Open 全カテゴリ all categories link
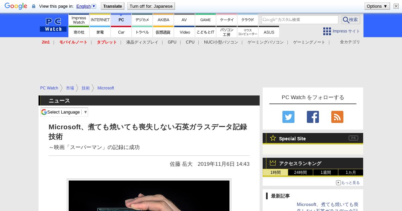Image resolution: width=402 pixels, height=211 pixels. (350, 42)
